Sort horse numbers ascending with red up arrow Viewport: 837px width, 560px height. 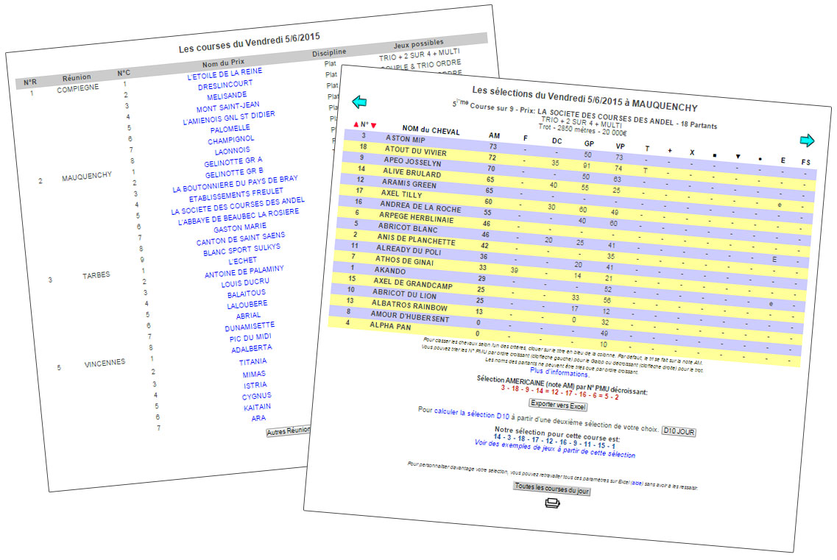click(x=356, y=124)
